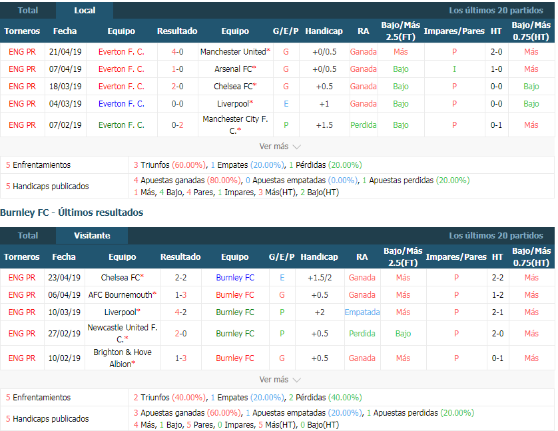Click handicap +2 in Liverpool row
This screenshot has width=558, height=431.
[320, 312]
